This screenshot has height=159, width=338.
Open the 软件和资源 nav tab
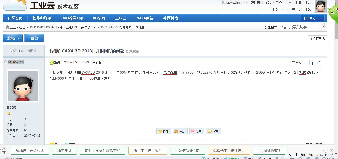pyautogui.click(x=42, y=18)
